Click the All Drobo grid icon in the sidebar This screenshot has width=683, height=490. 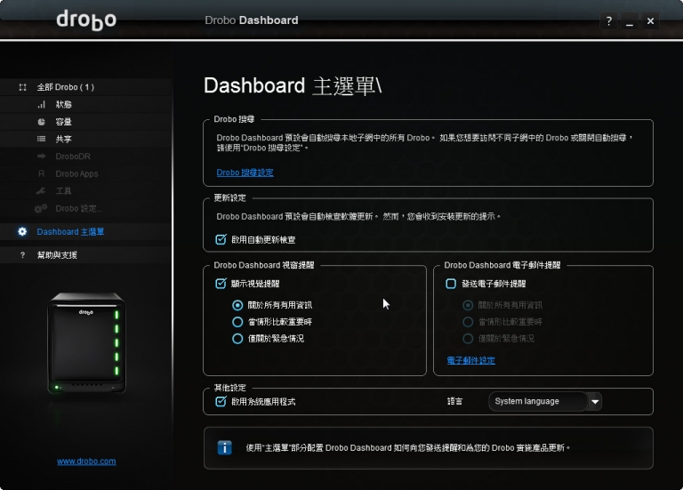click(x=22, y=87)
